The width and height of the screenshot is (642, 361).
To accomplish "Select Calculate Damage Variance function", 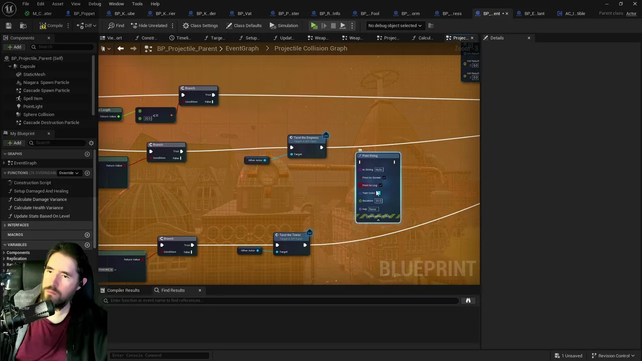I will (x=40, y=200).
